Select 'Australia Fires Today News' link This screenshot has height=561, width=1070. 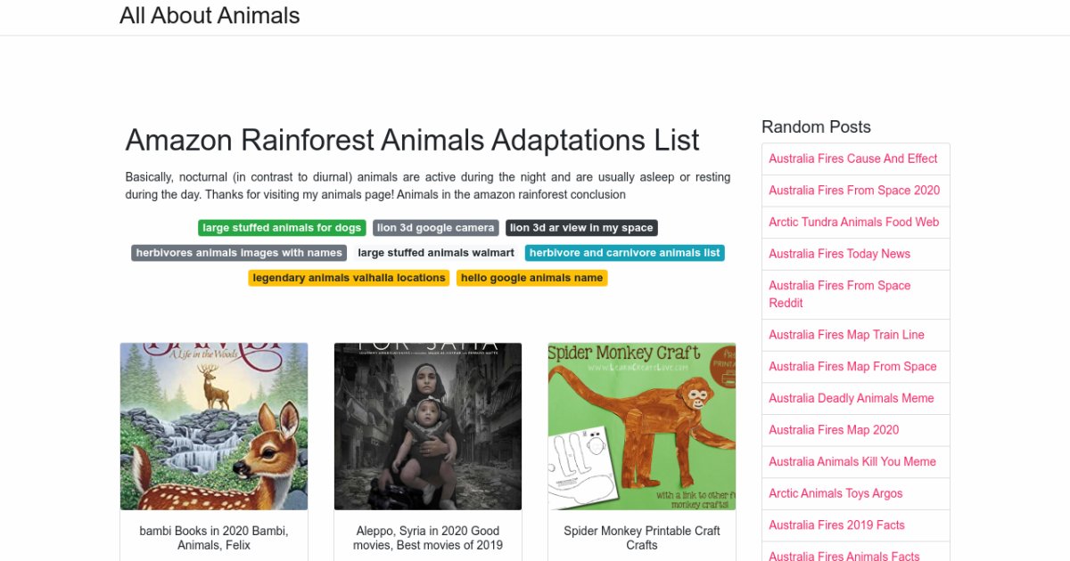[839, 254]
